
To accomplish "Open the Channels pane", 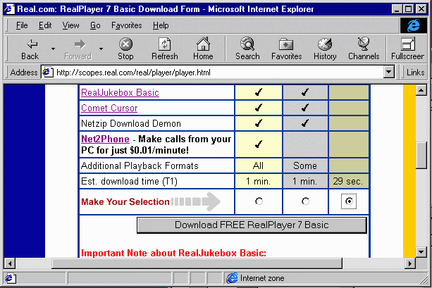I will coord(364,49).
